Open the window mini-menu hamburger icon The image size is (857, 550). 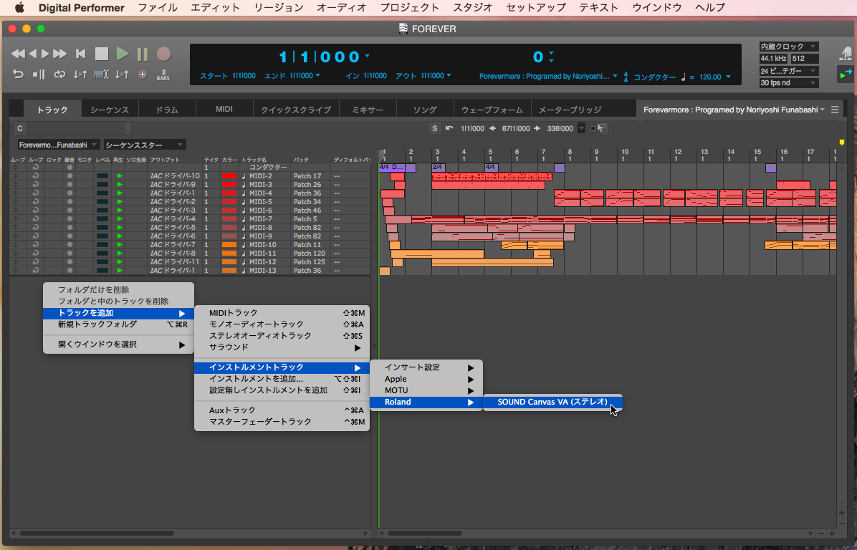tap(835, 110)
